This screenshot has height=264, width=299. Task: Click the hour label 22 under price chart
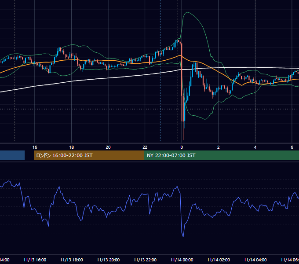(x=145, y=147)
